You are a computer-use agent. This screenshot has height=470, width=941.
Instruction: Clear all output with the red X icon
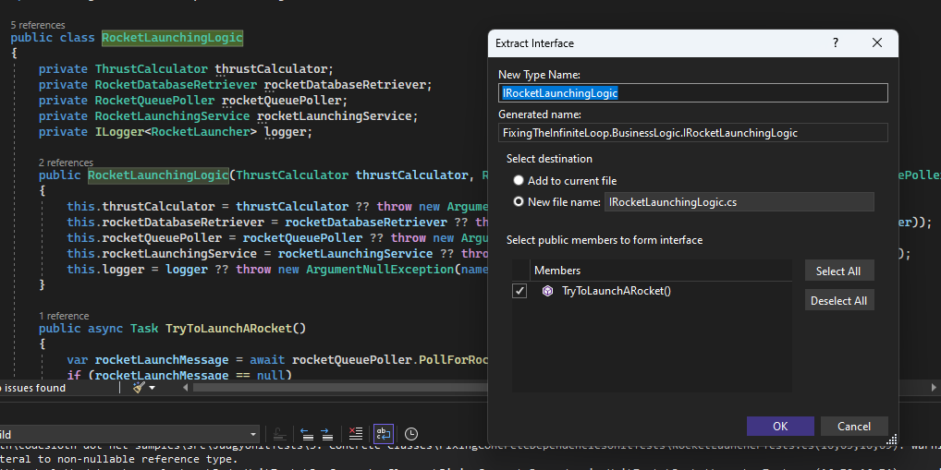(x=356, y=434)
